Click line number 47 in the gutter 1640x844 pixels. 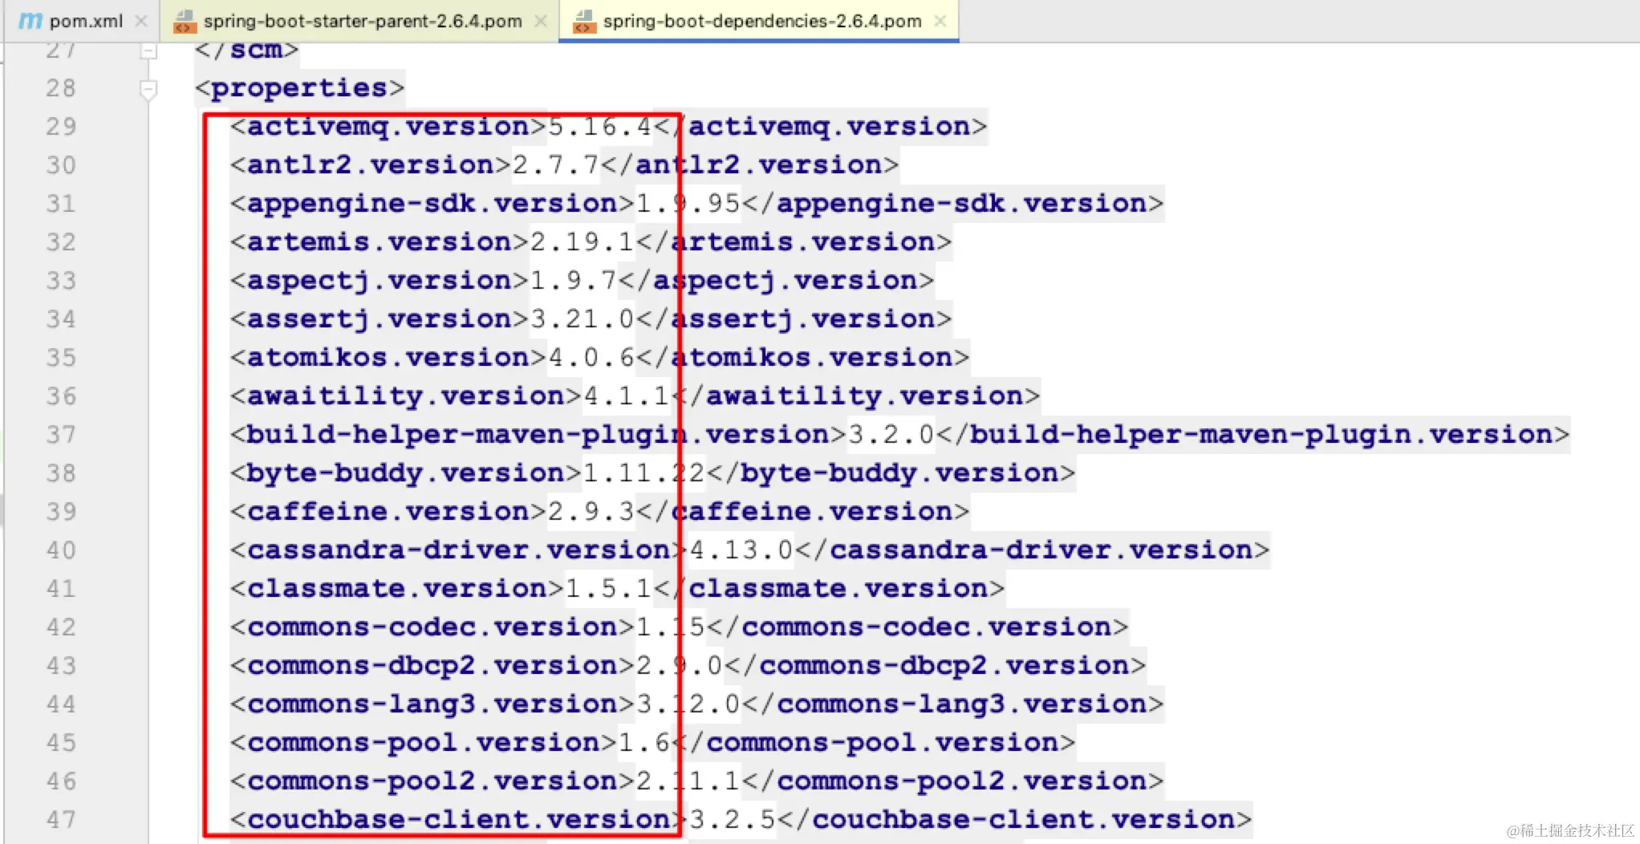pos(61,820)
